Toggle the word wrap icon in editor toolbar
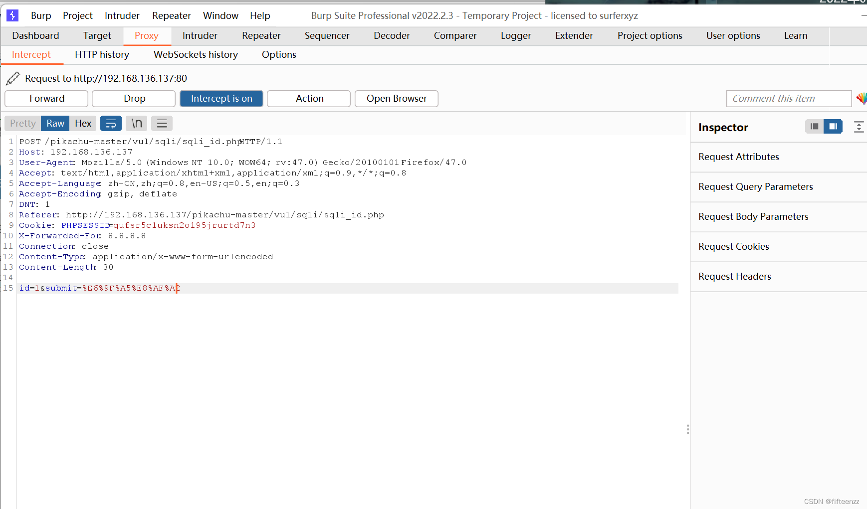The width and height of the screenshot is (867, 509). click(111, 123)
